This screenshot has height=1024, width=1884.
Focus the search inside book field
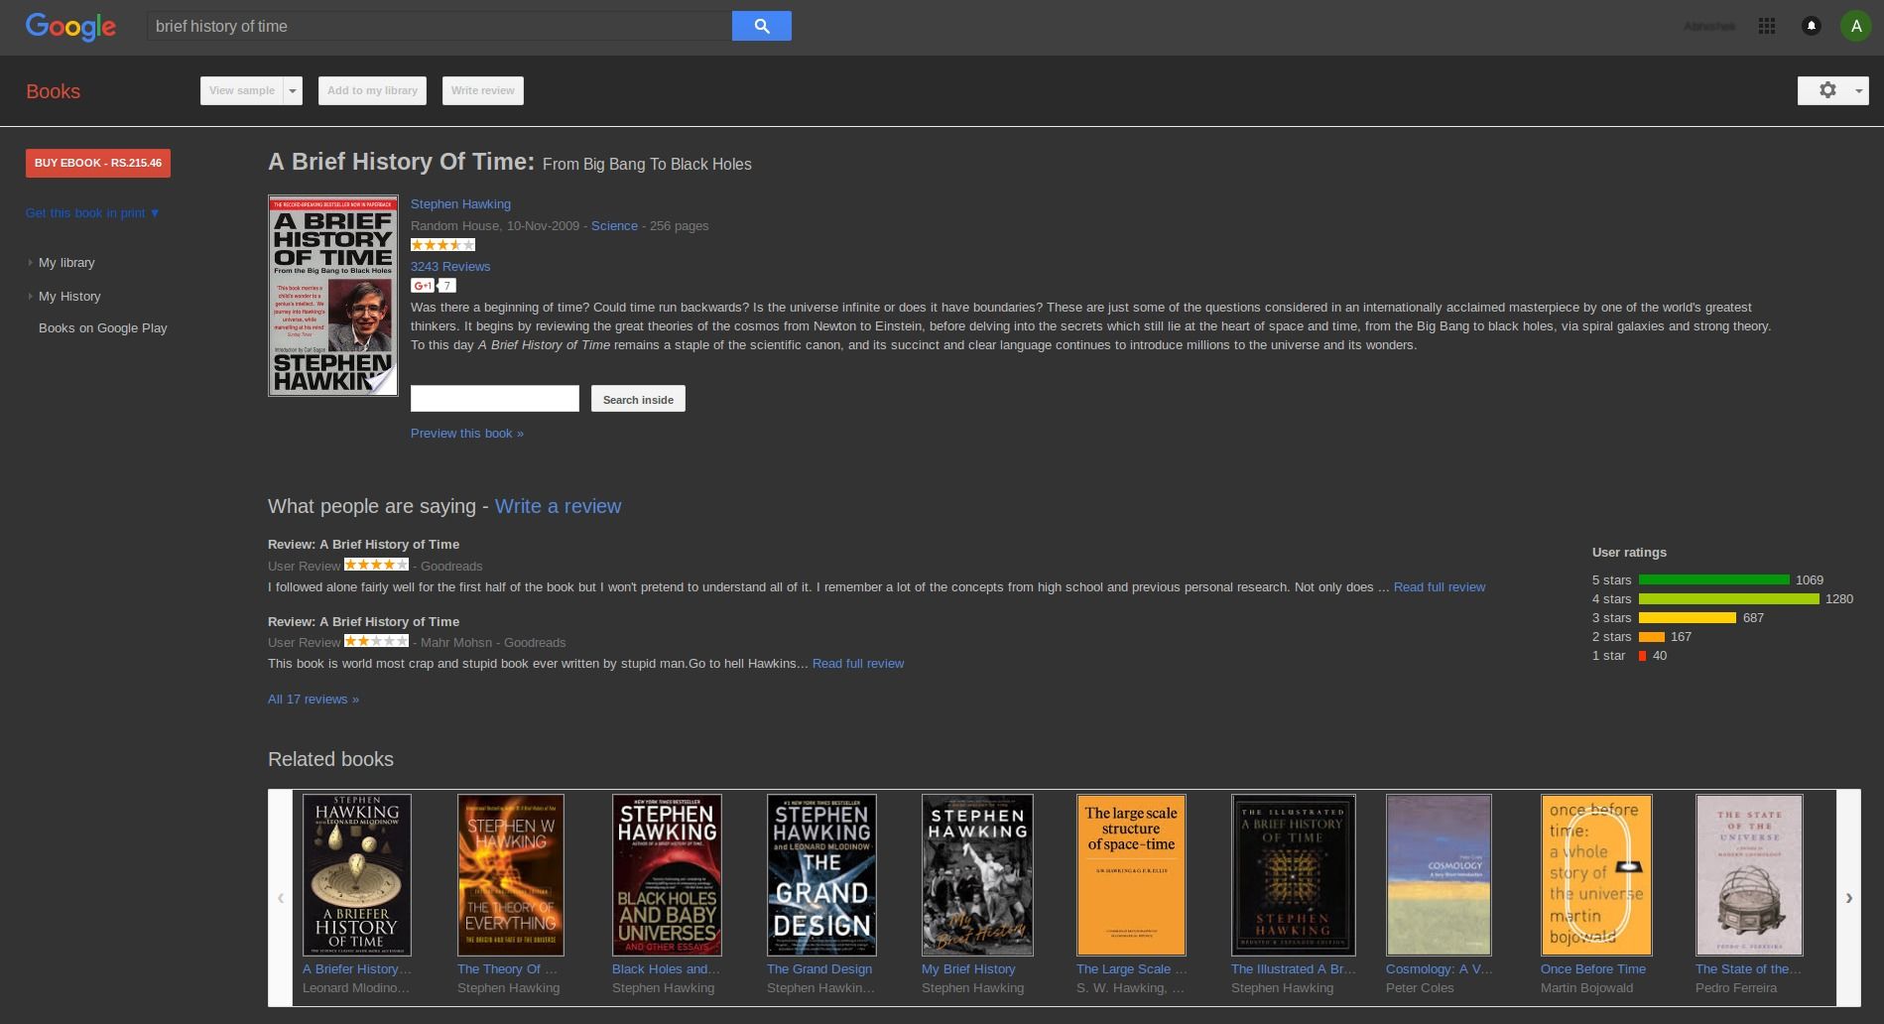[495, 398]
